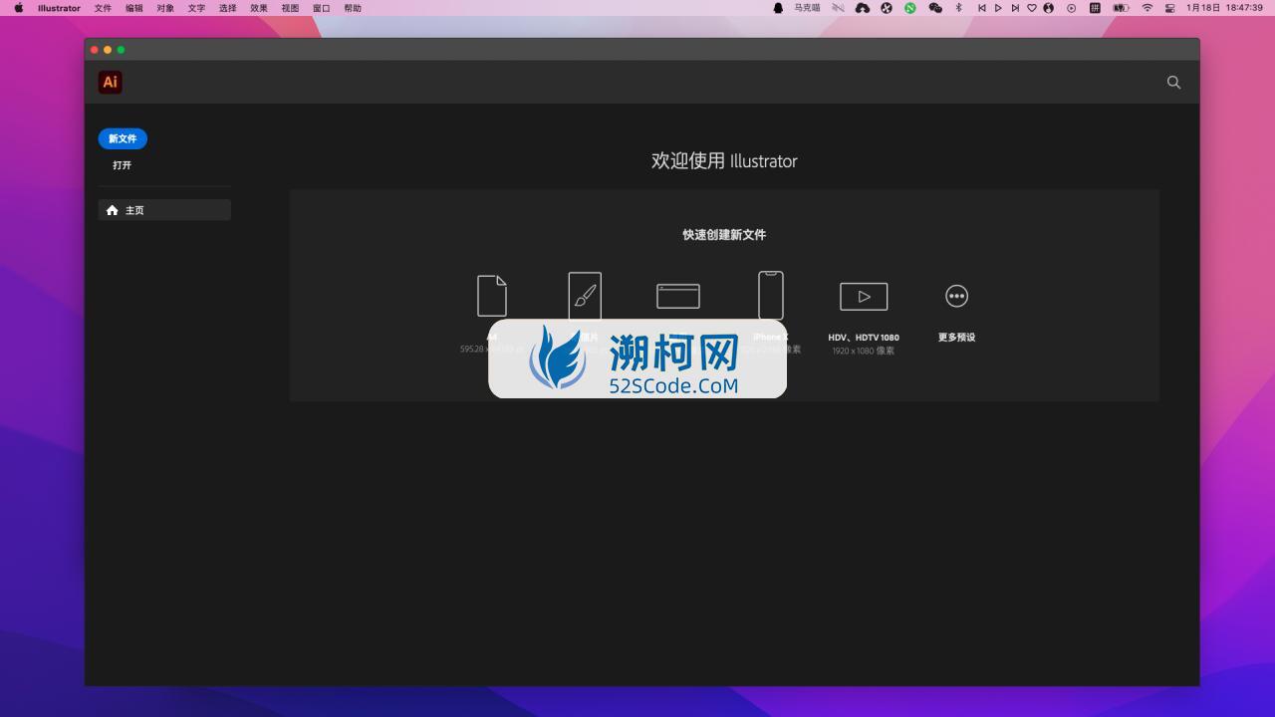The image size is (1275, 717).
Task: Click the yellow minimize window button
Action: [108, 50]
